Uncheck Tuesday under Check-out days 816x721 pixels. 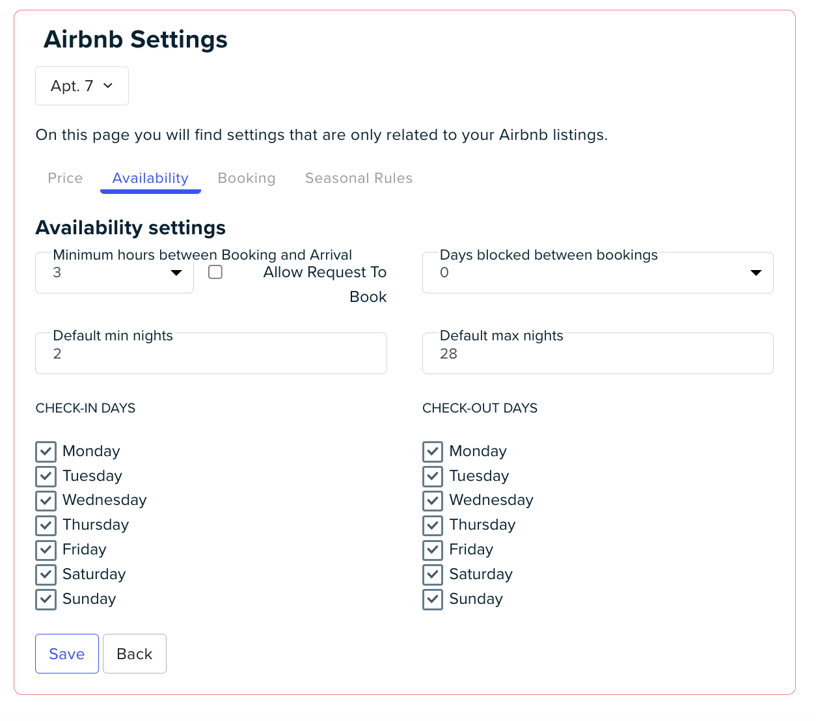[x=433, y=476]
